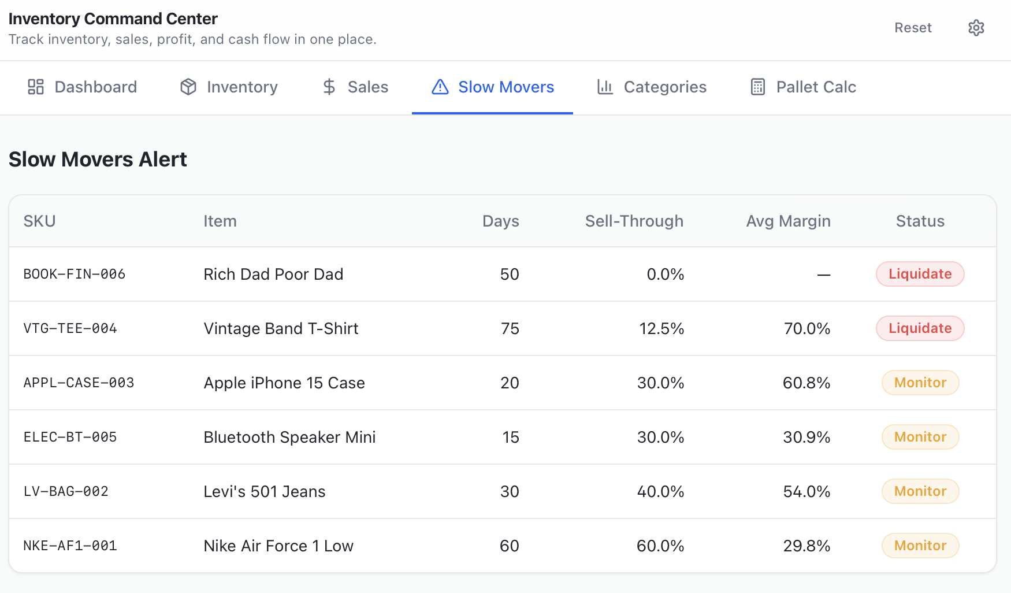This screenshot has height=593, width=1011.
Task: Click item name Apple iPhone 15 Case
Action: click(284, 383)
